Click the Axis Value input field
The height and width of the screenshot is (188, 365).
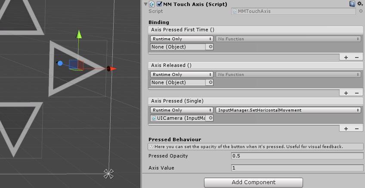[297, 168]
